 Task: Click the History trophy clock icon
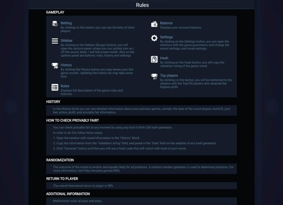point(55,66)
